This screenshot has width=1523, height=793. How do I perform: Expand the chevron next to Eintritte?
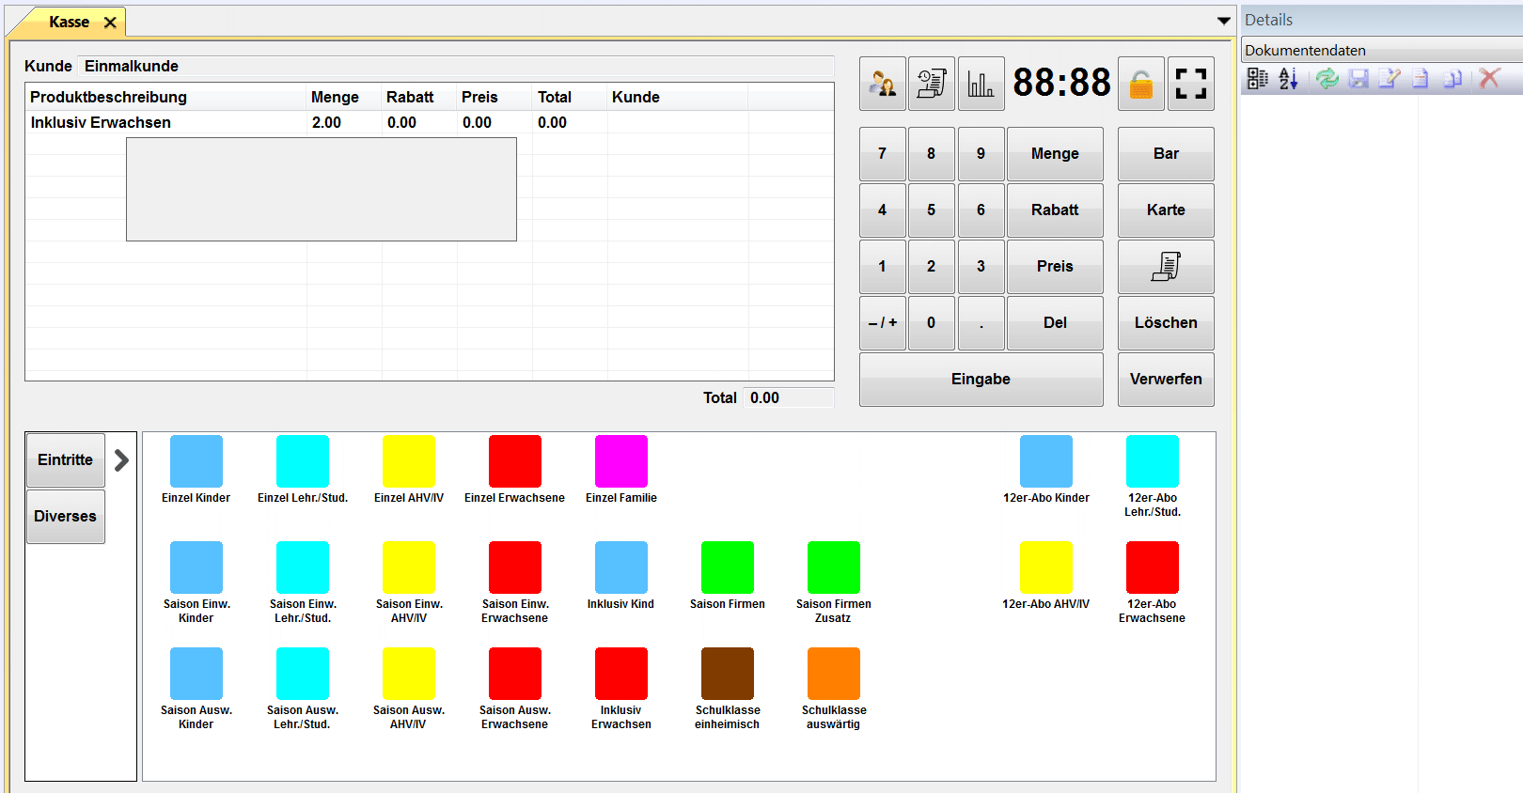pos(121,460)
